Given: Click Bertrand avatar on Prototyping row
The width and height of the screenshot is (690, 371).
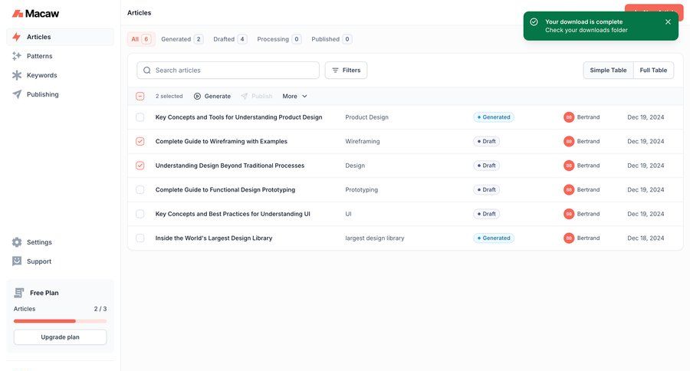Looking at the screenshot, I should (x=569, y=189).
